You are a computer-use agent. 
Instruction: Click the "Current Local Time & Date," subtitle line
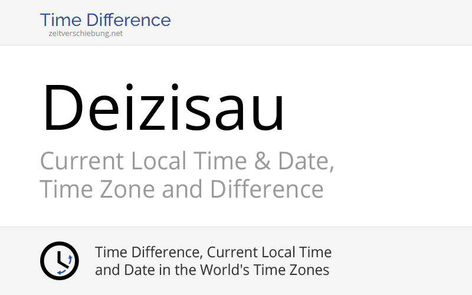pyautogui.click(x=186, y=161)
